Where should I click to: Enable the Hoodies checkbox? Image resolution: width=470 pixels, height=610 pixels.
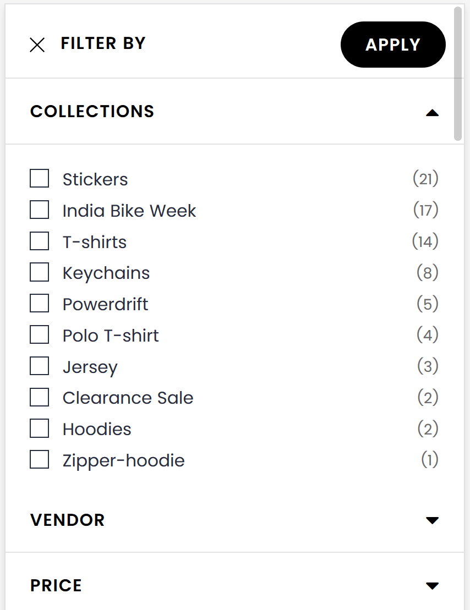(39, 428)
